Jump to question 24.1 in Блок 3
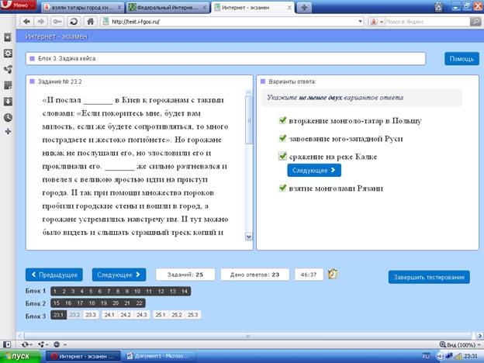Image resolution: width=484 pixels, height=363 pixels. tap(109, 315)
